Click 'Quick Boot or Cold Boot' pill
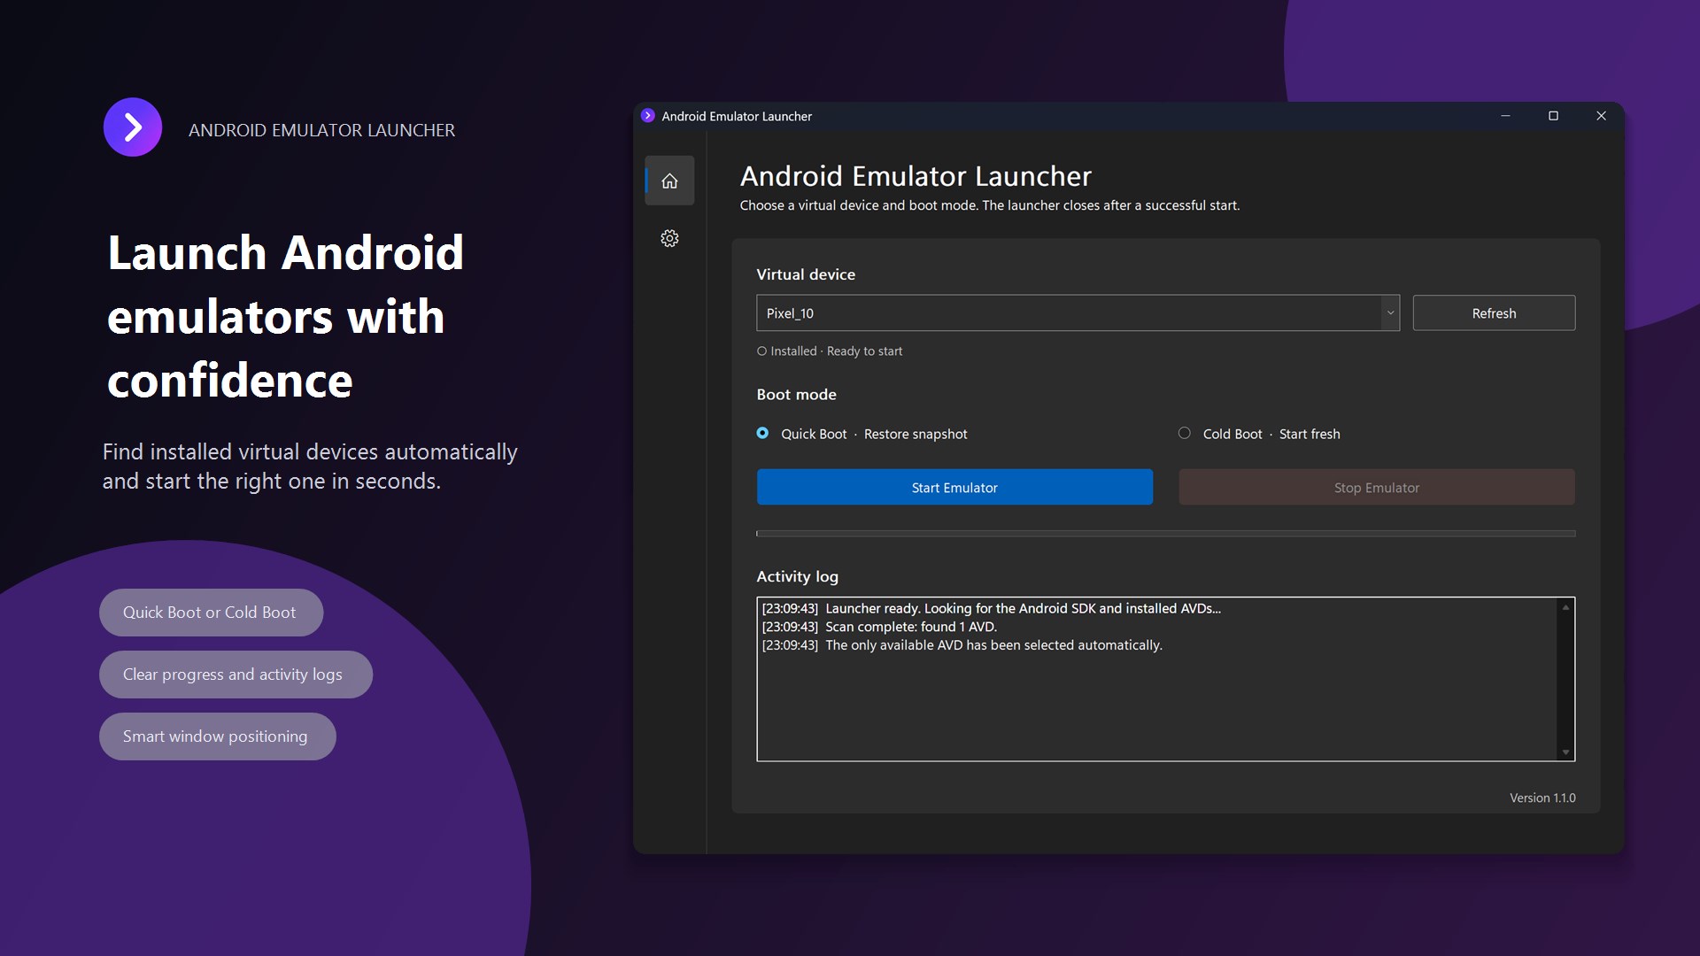Viewport: 1700px width, 956px height. pyautogui.click(x=211, y=613)
